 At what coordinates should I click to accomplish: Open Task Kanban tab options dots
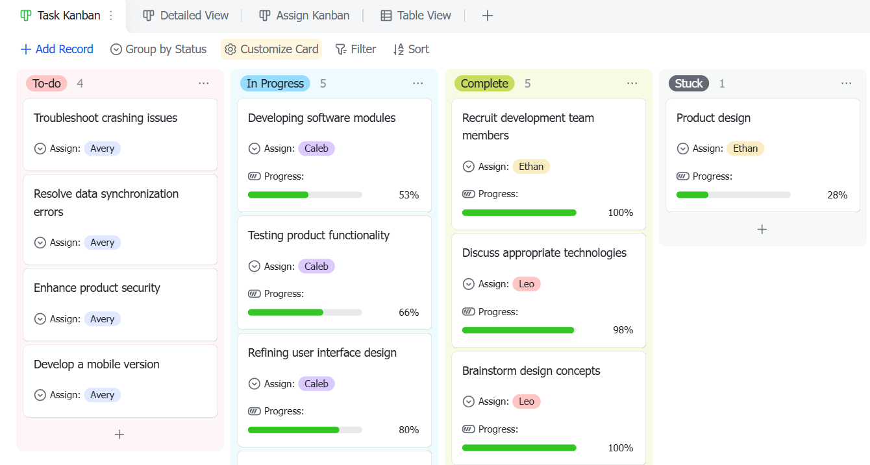pos(111,16)
